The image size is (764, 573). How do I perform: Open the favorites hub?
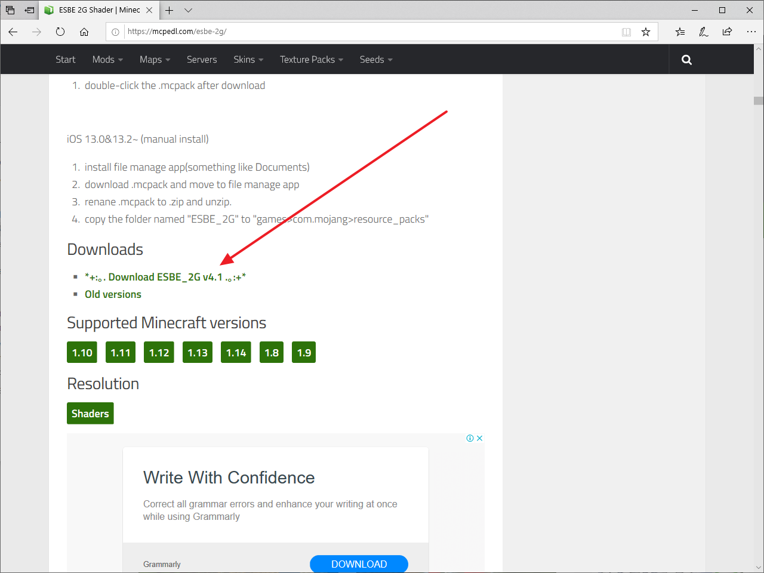click(680, 32)
